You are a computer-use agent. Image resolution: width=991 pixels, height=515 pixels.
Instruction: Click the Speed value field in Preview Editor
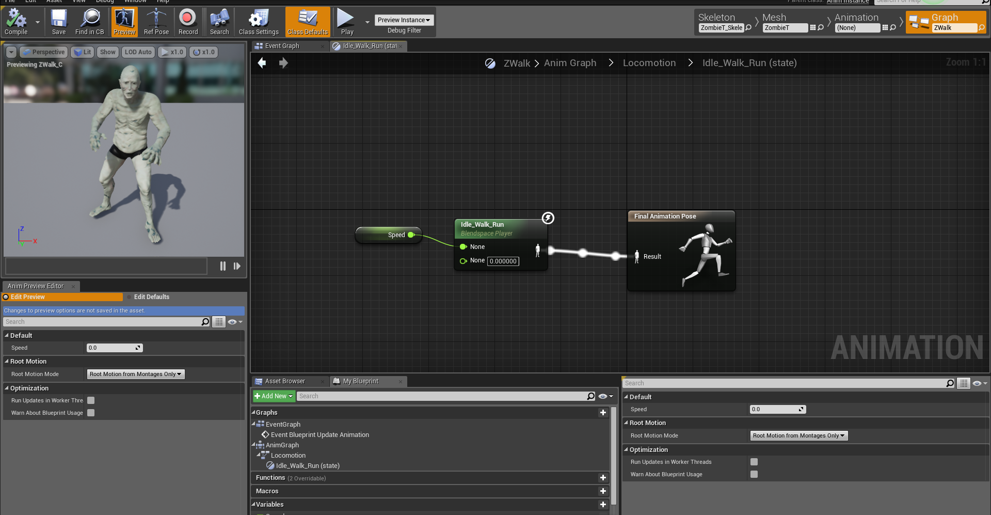[x=115, y=348]
